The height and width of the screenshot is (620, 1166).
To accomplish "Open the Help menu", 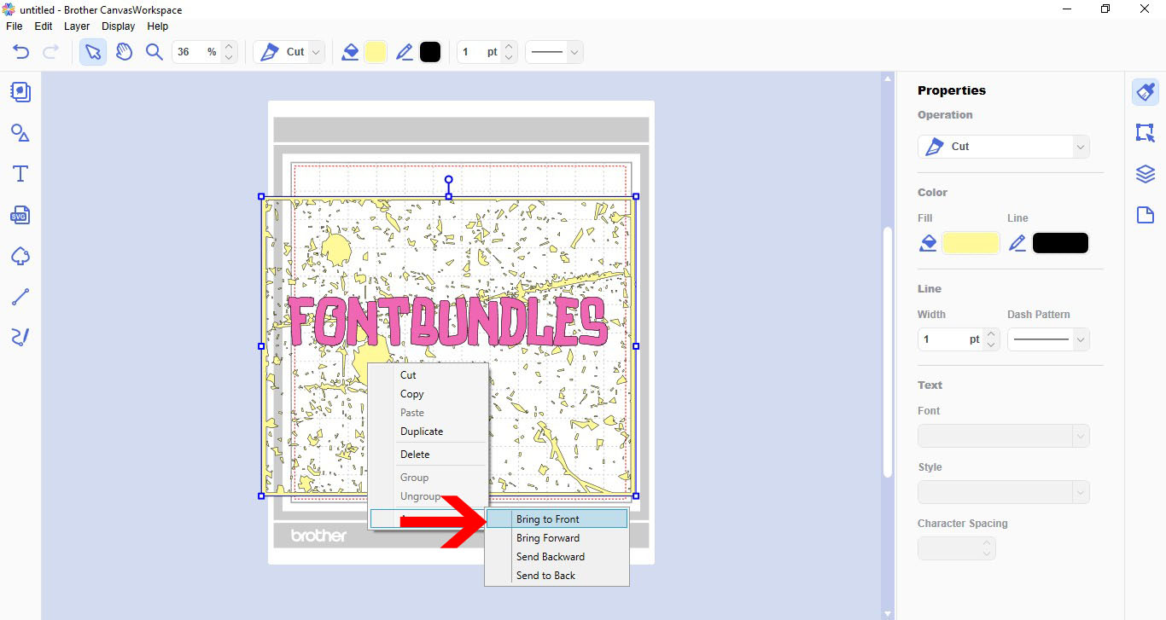I will (158, 26).
